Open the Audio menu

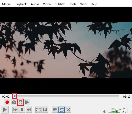click(35, 4)
